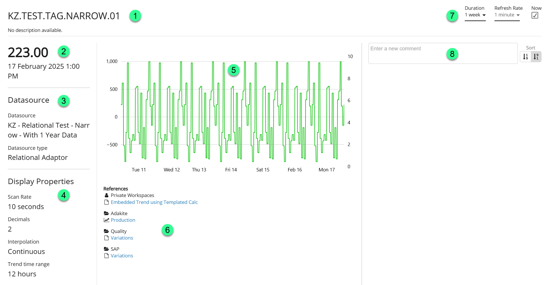Click the page icon beside Embedded Trend

tap(106, 202)
